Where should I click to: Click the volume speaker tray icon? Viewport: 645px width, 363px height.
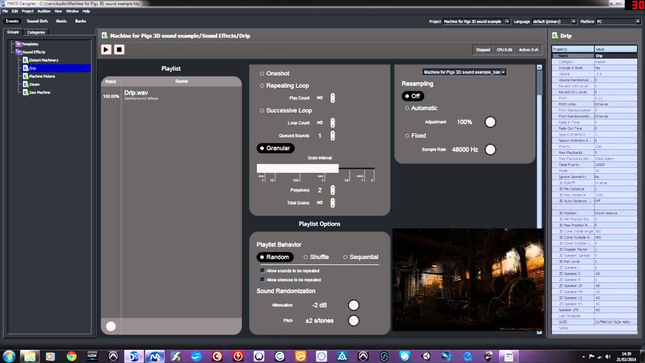click(608, 356)
